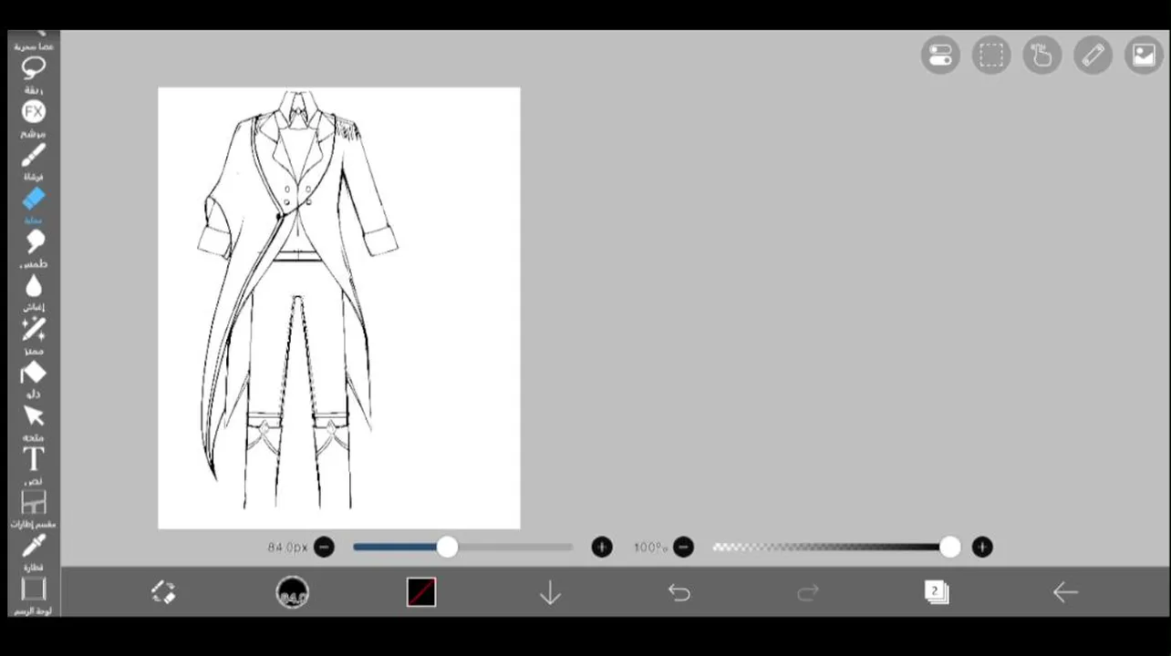
Task: Hide toolbar with the down arrow
Action: pyautogui.click(x=550, y=593)
